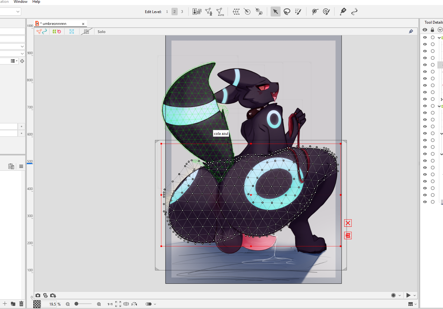
Task: Click the cola azul label on canvas
Action: point(221,134)
